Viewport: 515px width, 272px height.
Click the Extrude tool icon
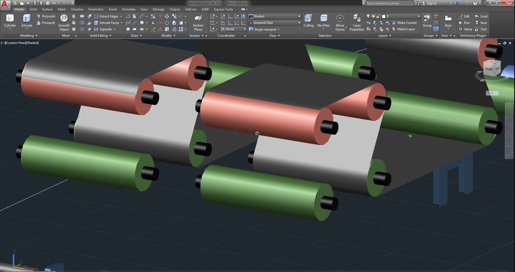(27, 19)
